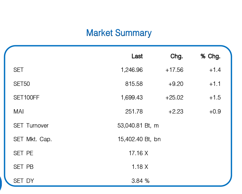Click the turnover value 53,040.81 Bt, m
Screen dimensions: 242x194
tap(138, 126)
